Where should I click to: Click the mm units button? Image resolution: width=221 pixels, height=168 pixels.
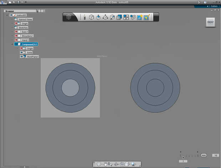[204, 155]
